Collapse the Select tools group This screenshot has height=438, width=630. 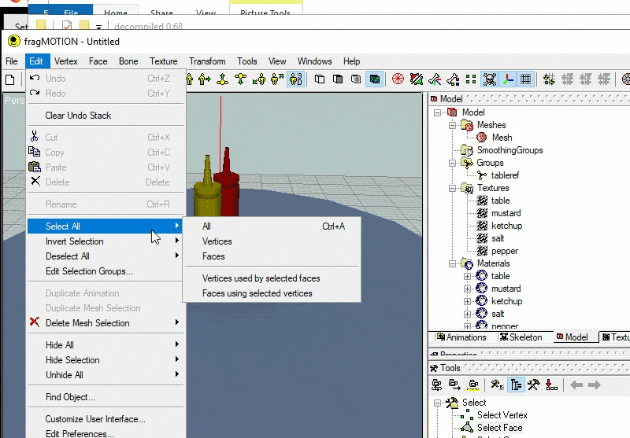pos(437,403)
